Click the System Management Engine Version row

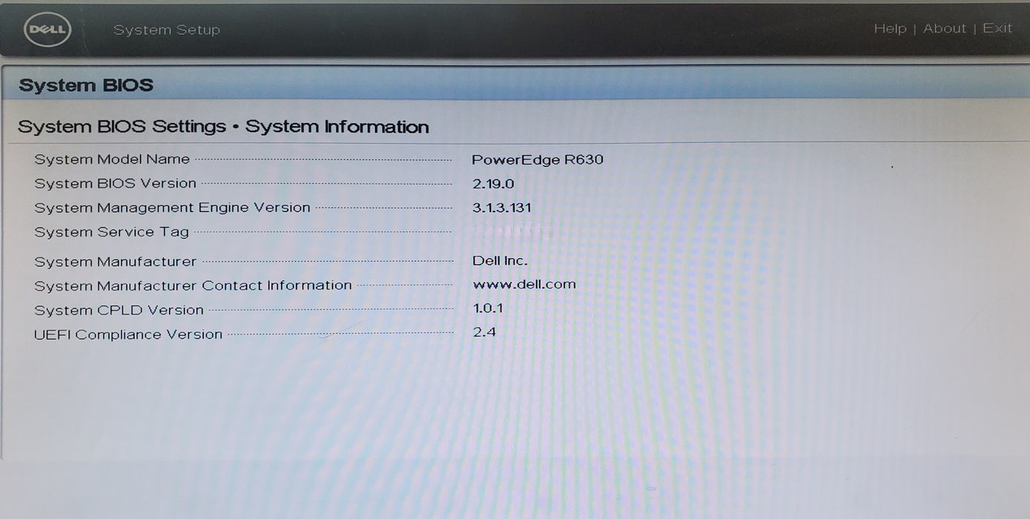(x=171, y=208)
